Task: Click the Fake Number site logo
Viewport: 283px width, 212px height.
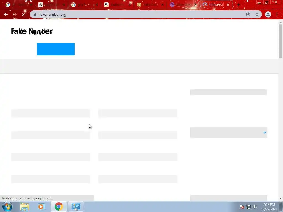Action: [32, 31]
